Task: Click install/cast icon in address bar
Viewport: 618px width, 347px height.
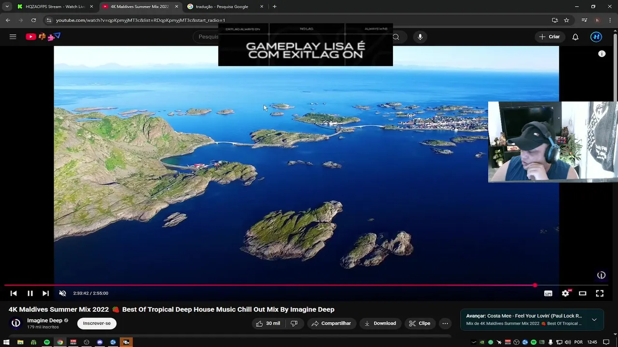Action: coord(555,20)
